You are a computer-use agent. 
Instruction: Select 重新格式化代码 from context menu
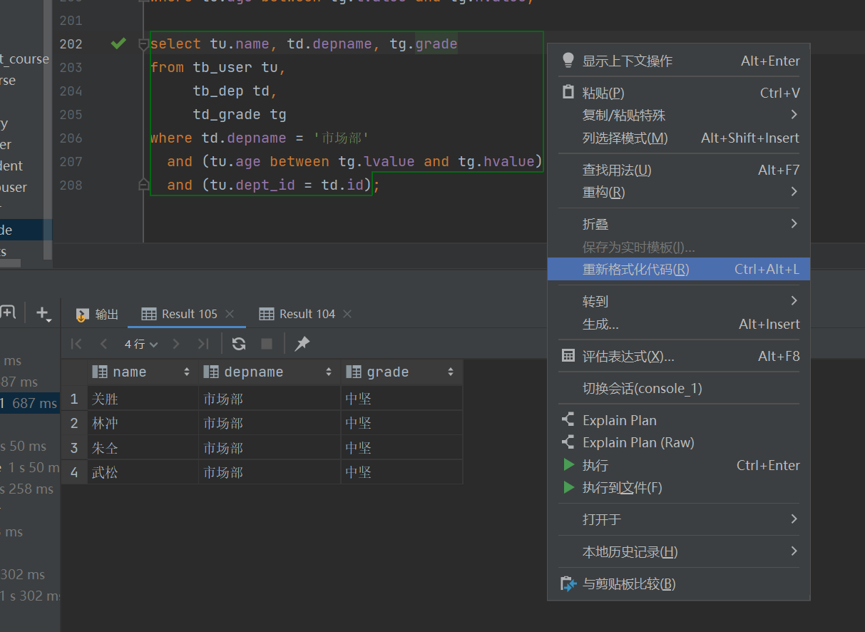click(635, 269)
